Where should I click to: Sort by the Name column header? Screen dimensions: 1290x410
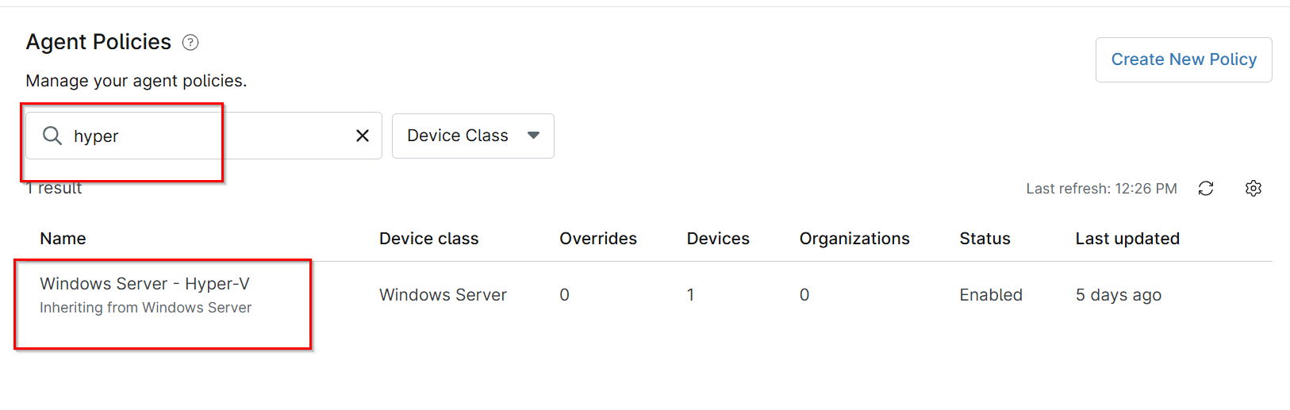63,239
